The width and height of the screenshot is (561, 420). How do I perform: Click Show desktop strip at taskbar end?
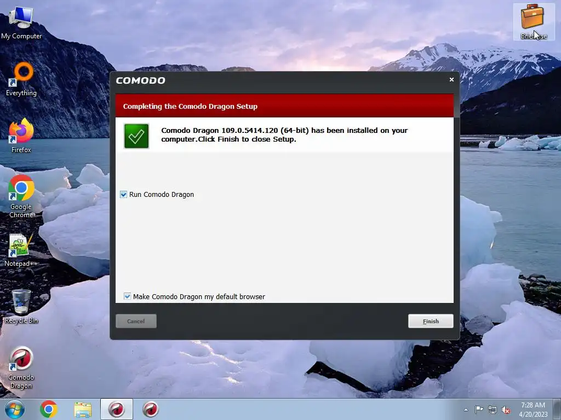tap(558, 409)
